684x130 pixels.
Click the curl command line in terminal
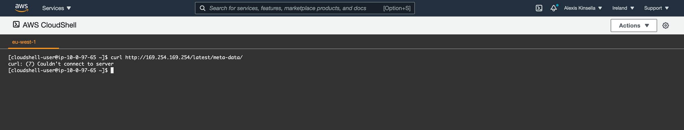coord(125,58)
